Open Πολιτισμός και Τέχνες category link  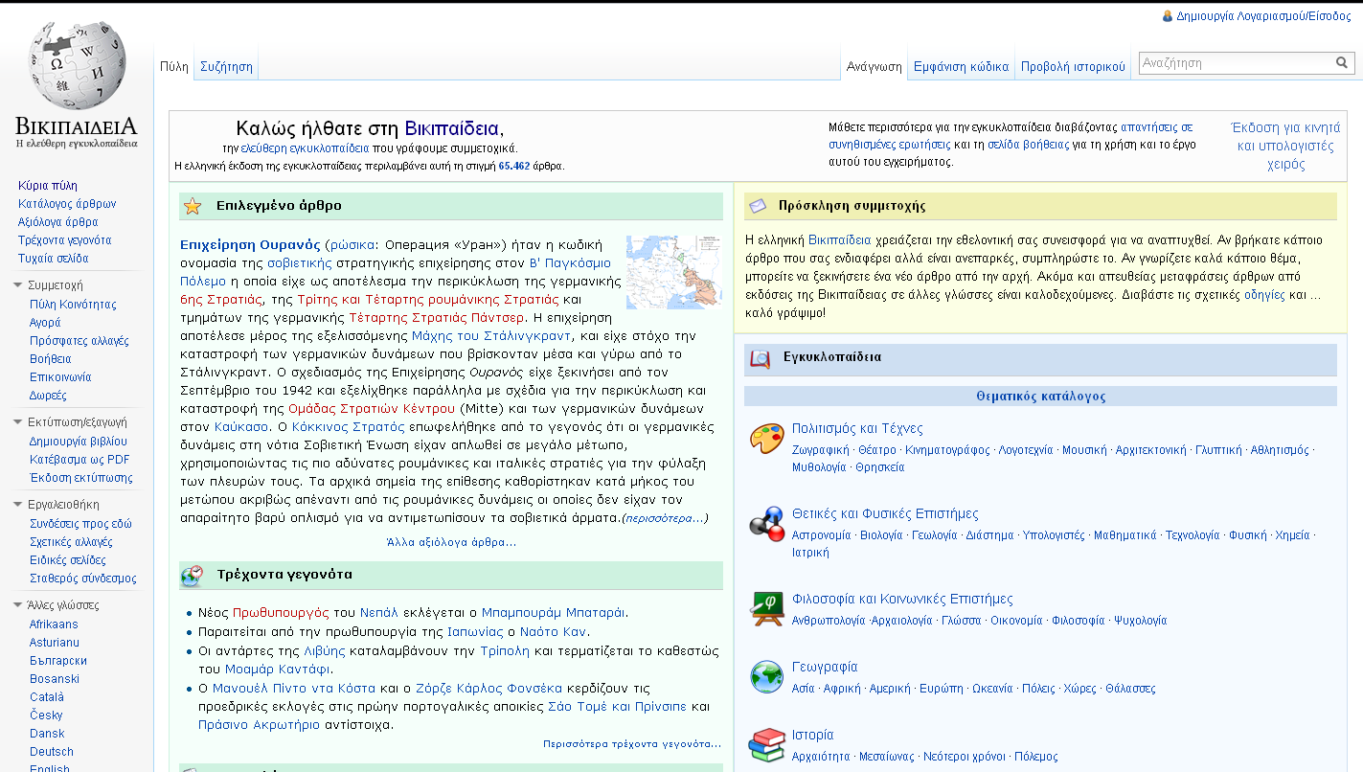tap(857, 428)
